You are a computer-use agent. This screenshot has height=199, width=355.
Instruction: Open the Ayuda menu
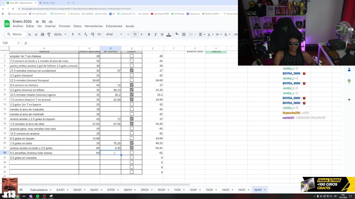tap(130, 26)
